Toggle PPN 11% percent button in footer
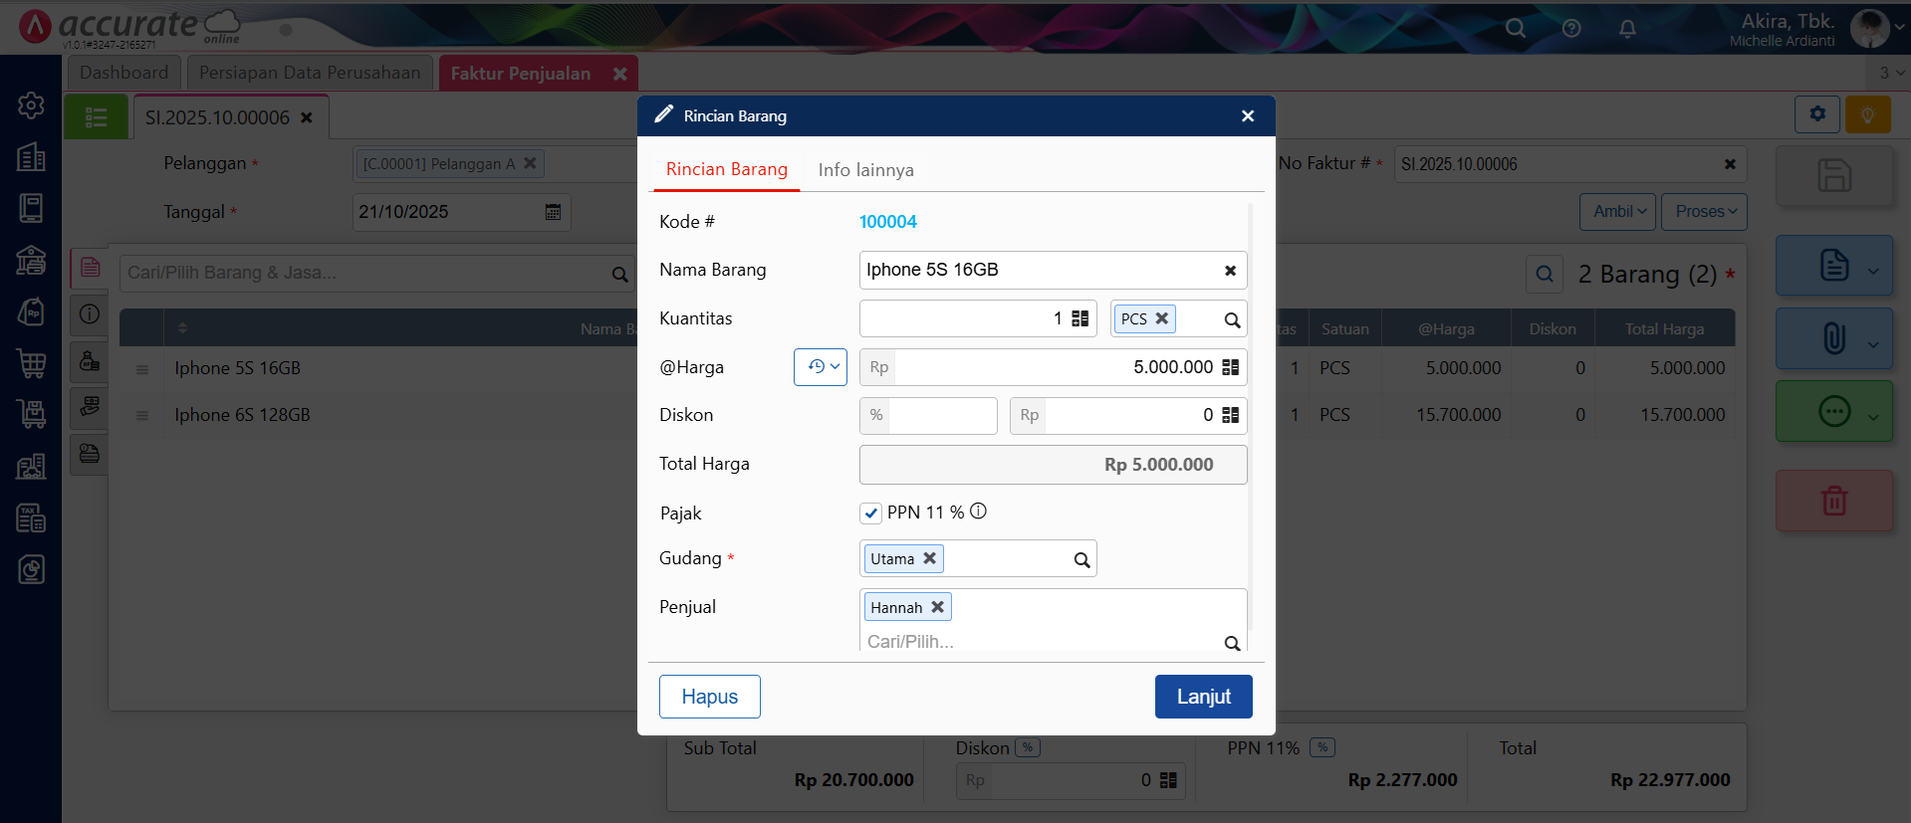 (x=1321, y=747)
